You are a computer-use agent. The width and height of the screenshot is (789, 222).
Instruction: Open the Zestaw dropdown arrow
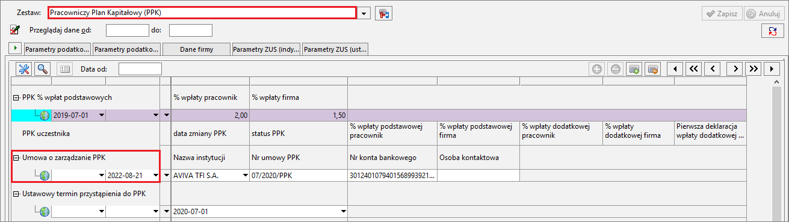(x=365, y=13)
